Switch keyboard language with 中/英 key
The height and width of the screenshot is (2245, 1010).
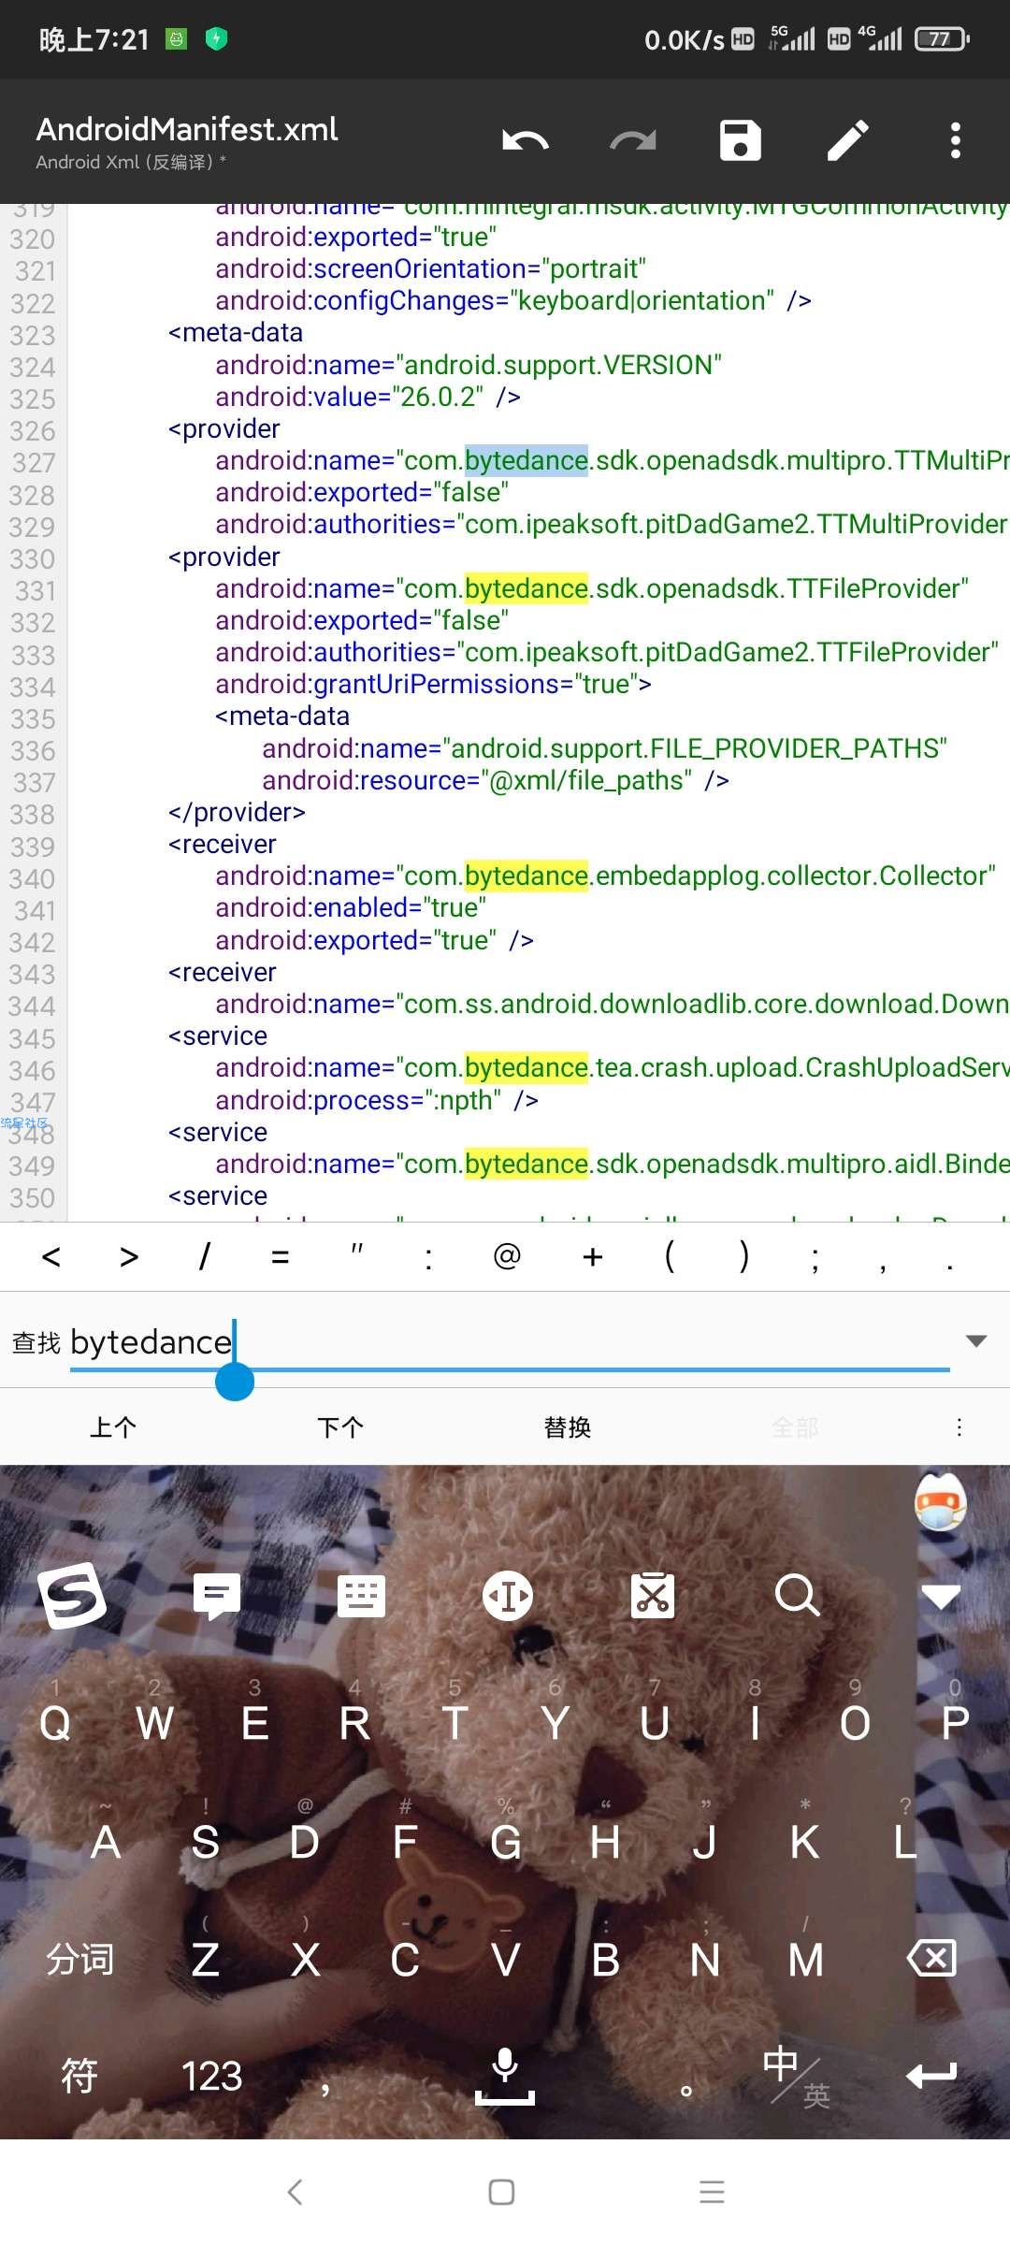(797, 2077)
